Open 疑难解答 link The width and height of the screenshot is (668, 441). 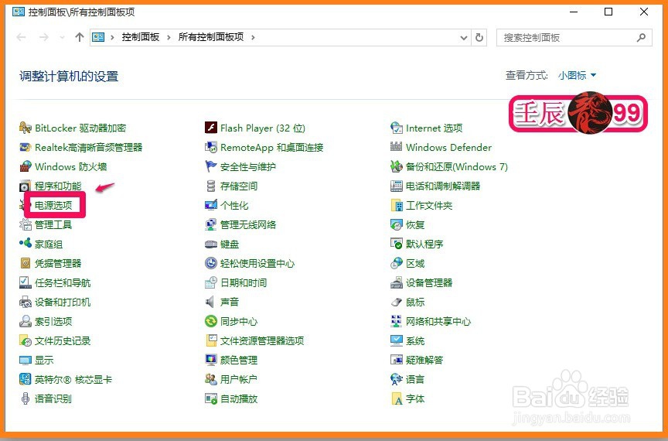click(424, 361)
